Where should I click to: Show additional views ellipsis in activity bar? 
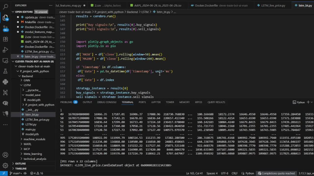(x=5, y=124)
